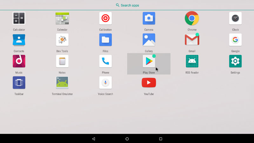
Task: Focus the Search apps field
Action: pos(127,5)
